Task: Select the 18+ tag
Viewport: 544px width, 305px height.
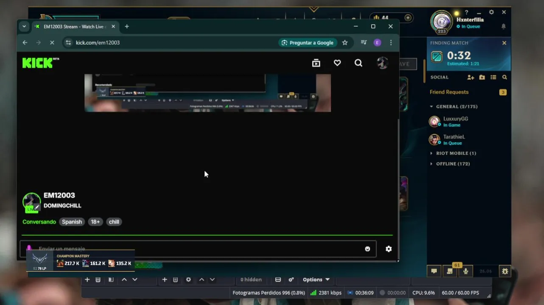Action: coord(95,222)
